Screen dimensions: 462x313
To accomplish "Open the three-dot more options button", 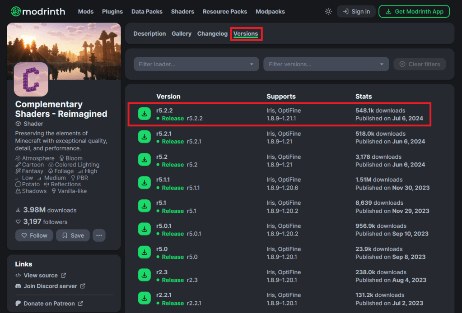I will [x=99, y=235].
